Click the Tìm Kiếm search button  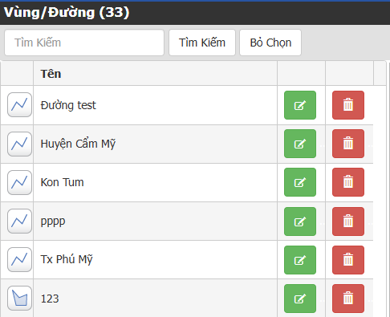click(x=202, y=43)
